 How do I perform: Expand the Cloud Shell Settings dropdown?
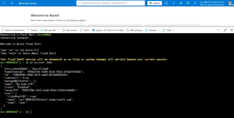point(152,30)
